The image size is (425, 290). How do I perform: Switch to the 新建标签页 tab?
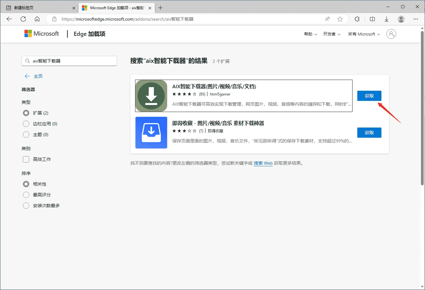coord(38,7)
